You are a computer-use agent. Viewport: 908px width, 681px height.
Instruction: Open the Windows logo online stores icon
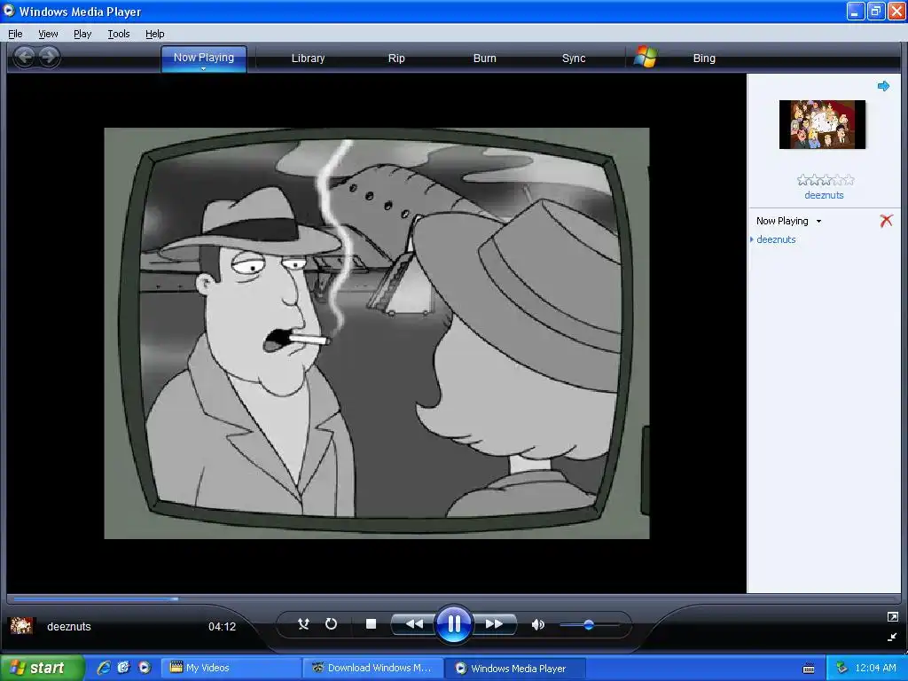point(646,58)
